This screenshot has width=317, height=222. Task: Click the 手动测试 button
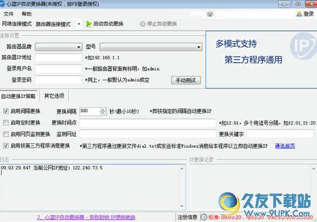click(186, 80)
